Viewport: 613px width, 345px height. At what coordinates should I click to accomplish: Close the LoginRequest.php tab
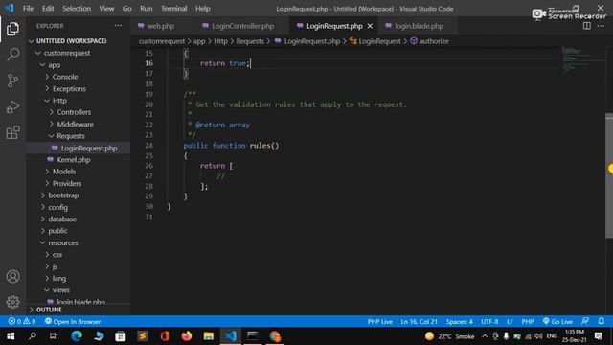pyautogui.click(x=370, y=26)
